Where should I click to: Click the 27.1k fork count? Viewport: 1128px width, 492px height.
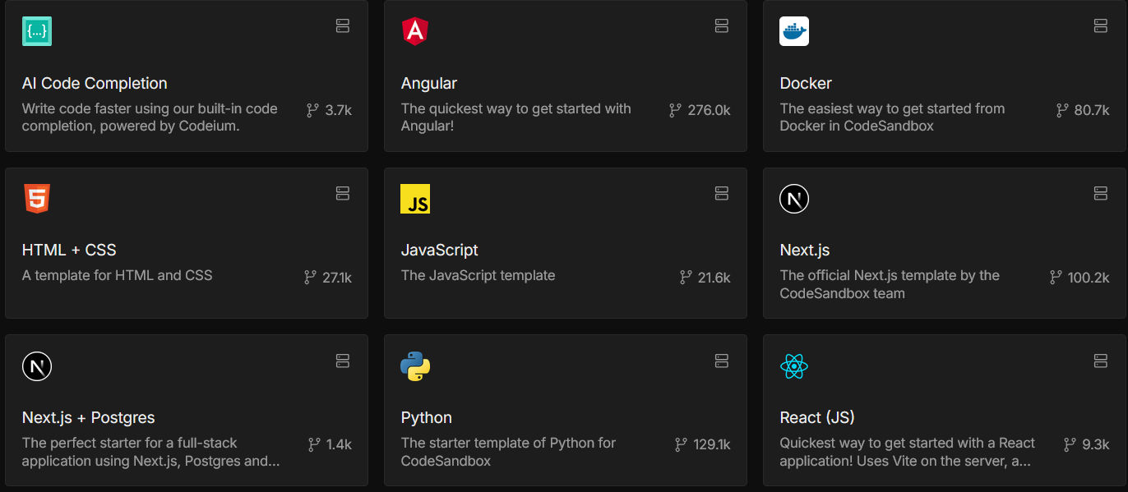(337, 278)
